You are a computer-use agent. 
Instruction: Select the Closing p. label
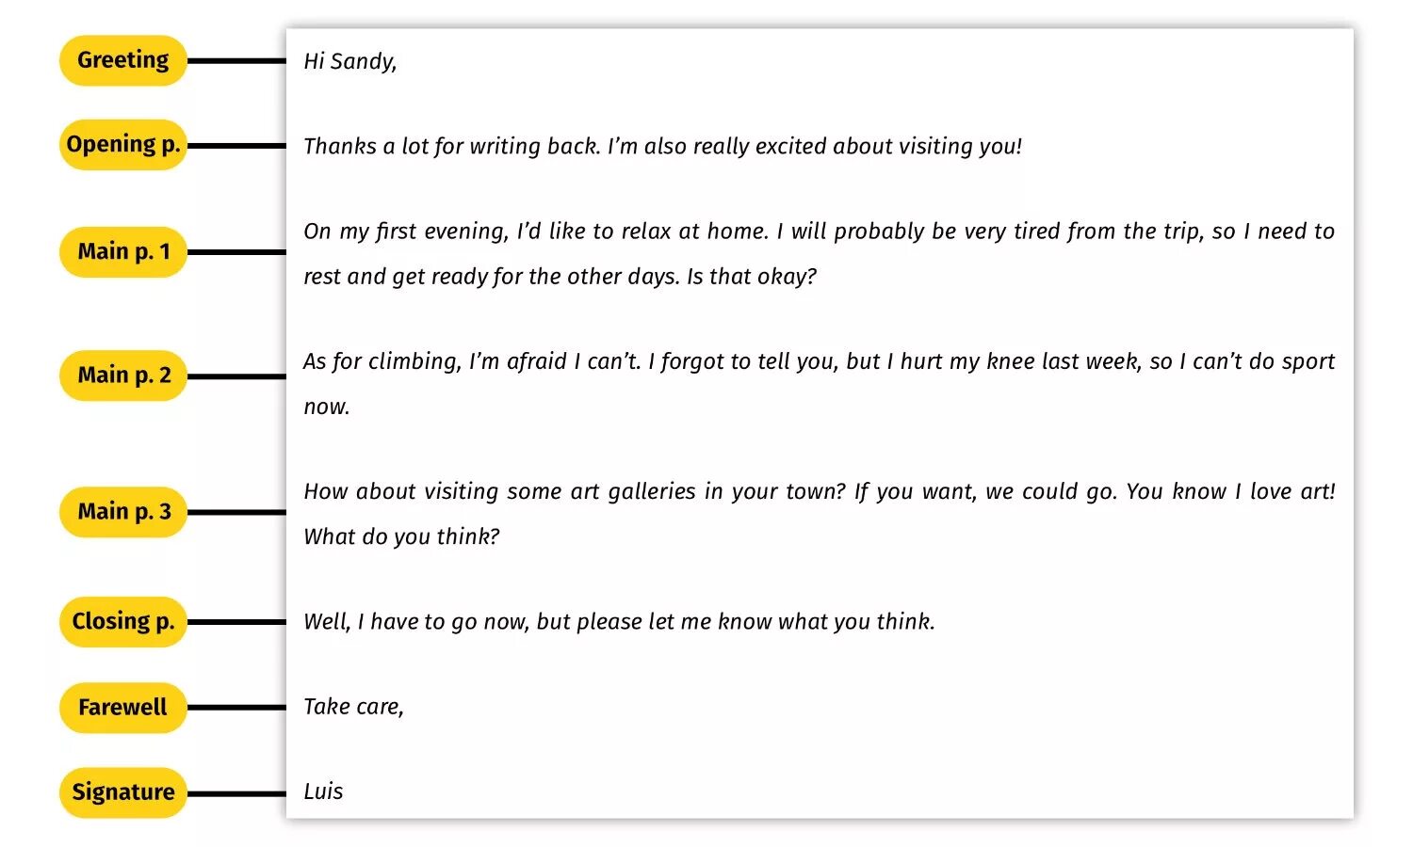tap(122, 621)
